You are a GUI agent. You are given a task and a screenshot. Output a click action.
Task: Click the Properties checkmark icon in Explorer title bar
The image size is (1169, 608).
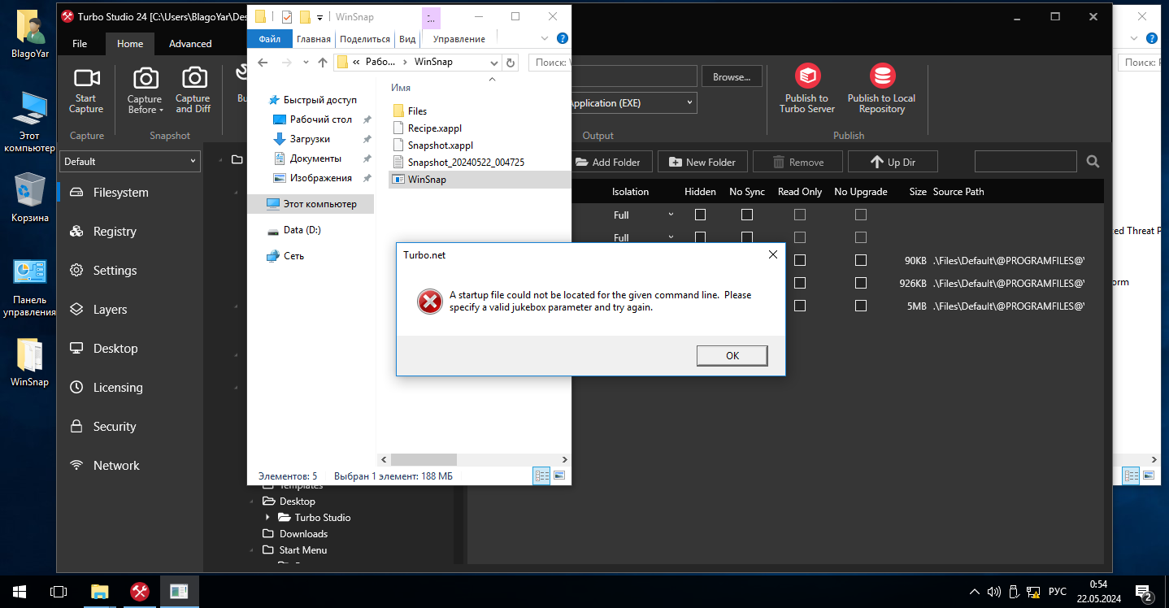(x=286, y=17)
